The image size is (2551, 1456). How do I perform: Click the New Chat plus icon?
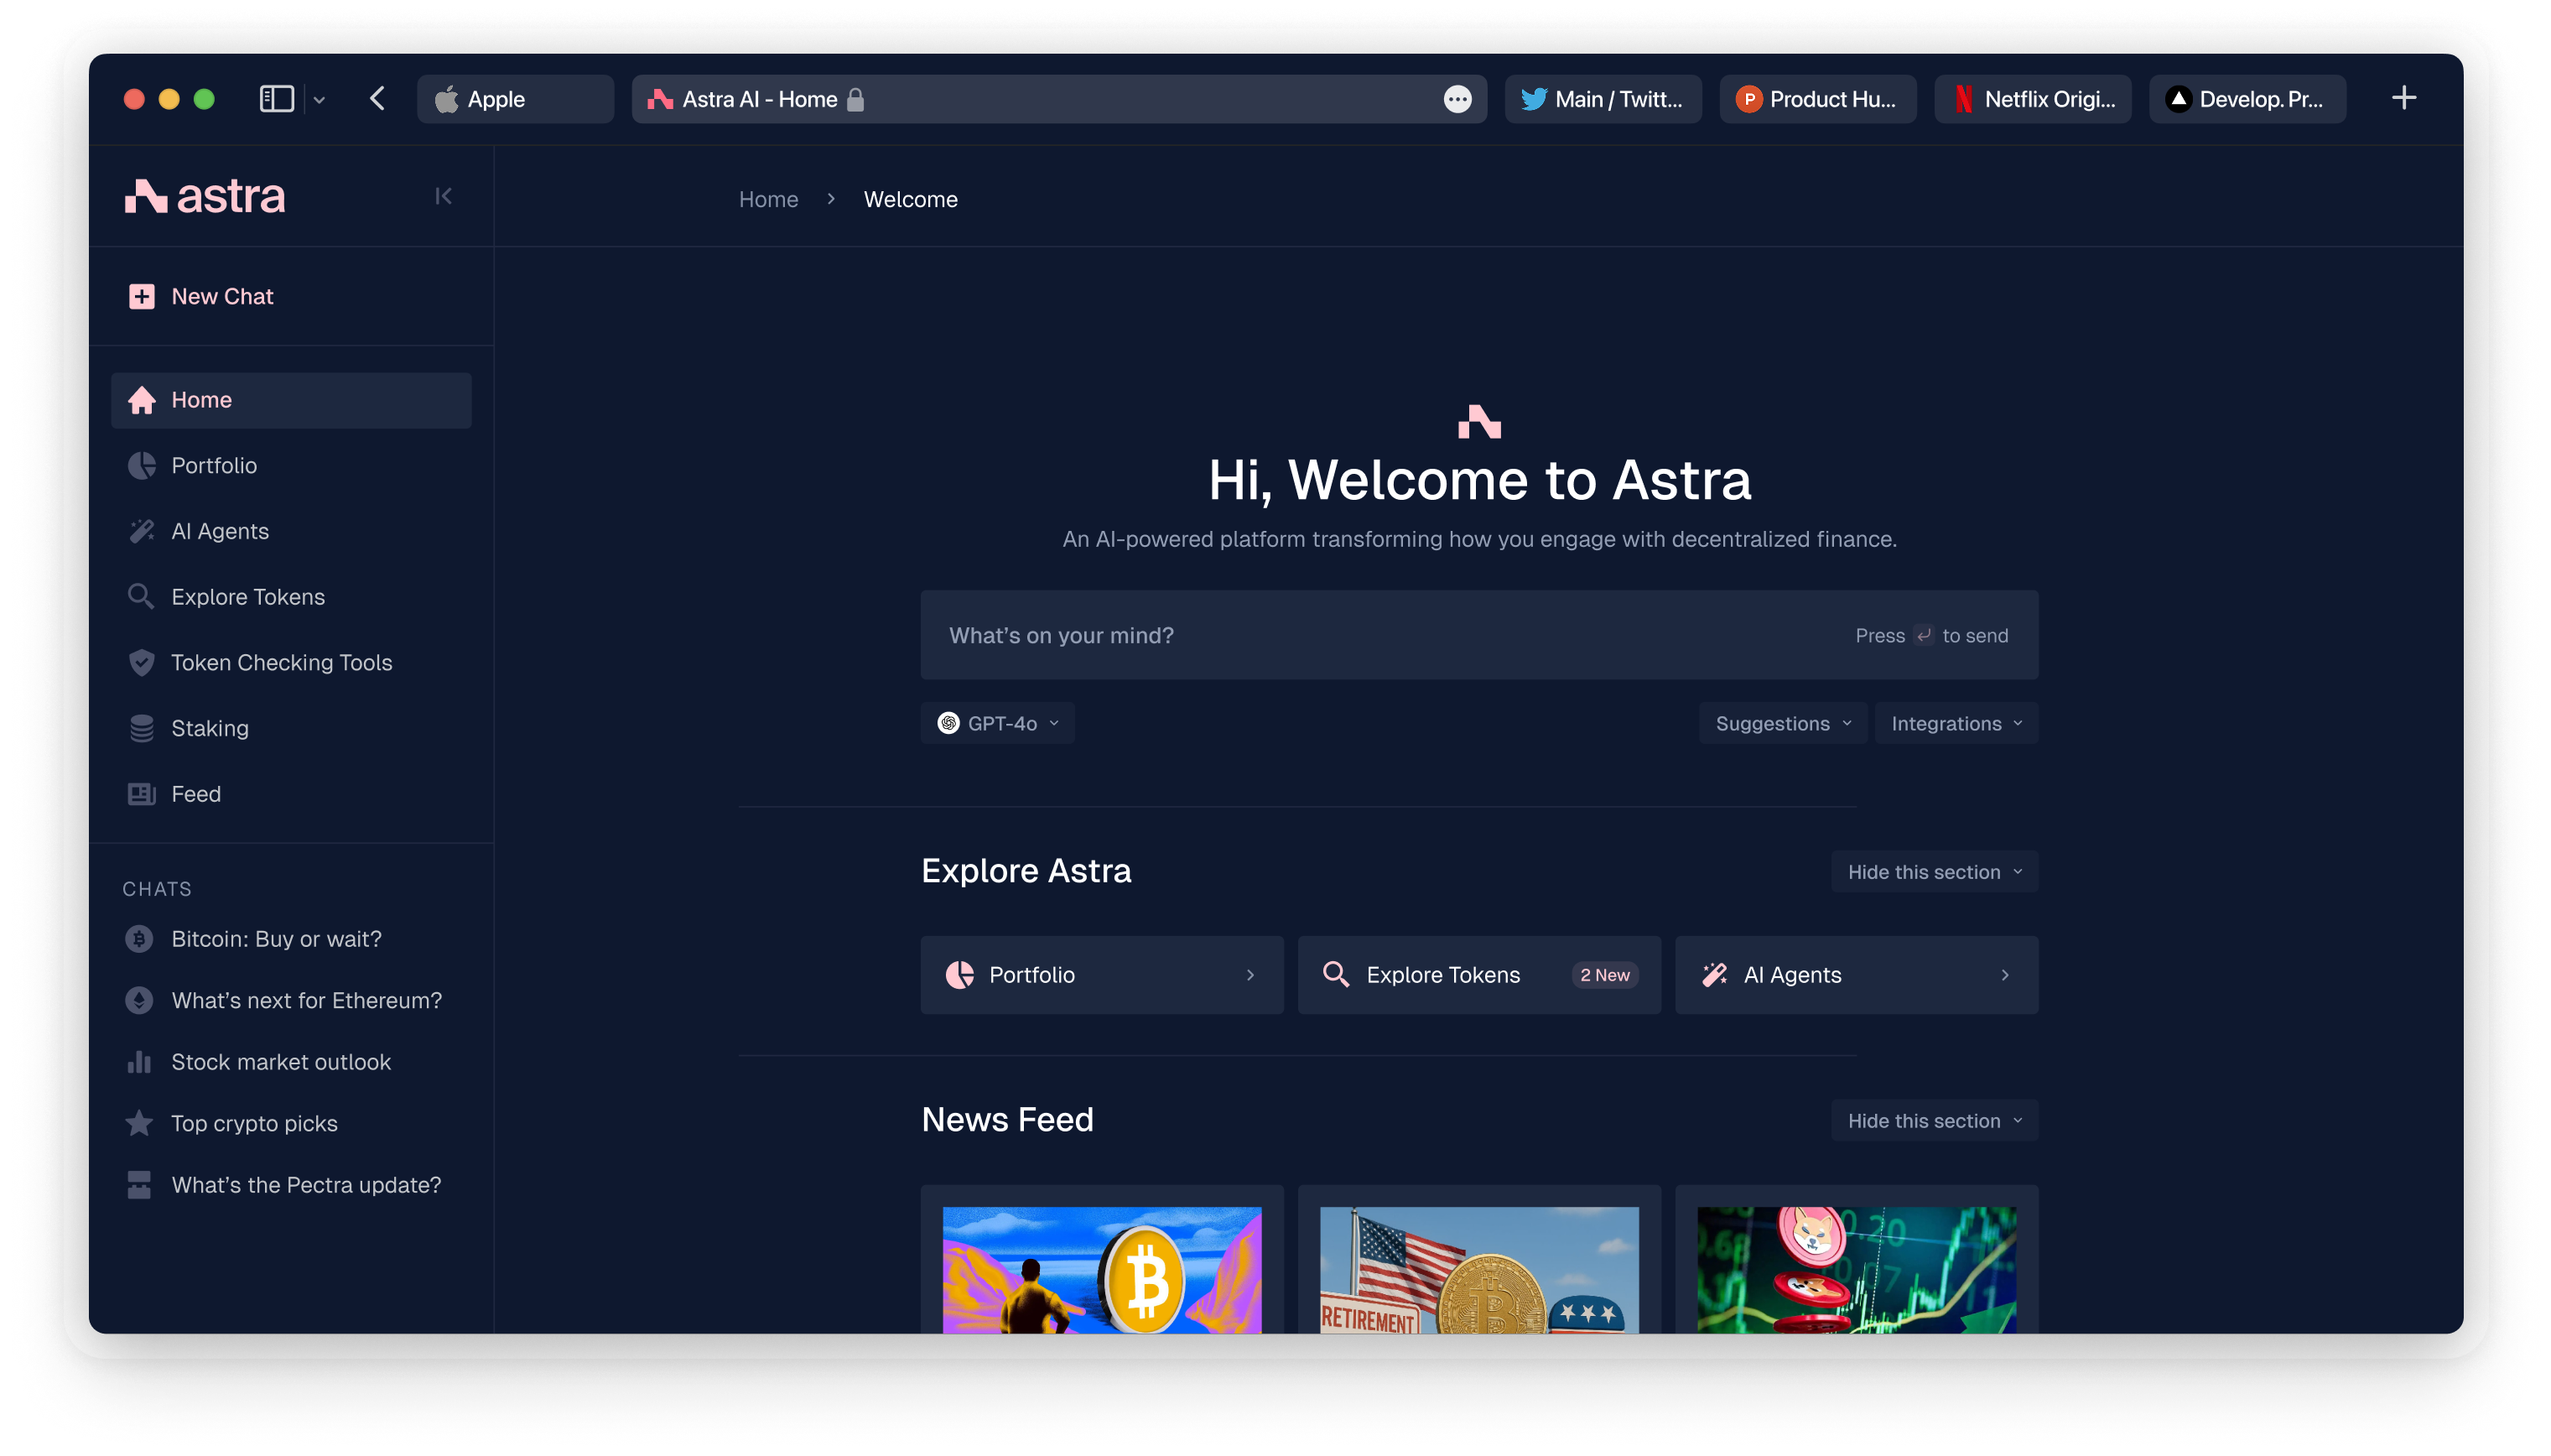tap(142, 296)
